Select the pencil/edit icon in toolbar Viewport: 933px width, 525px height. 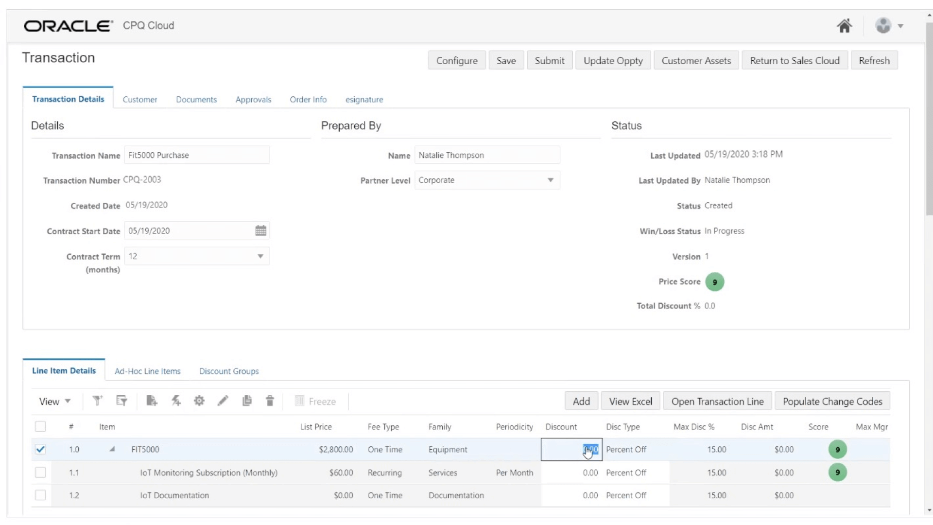point(222,401)
